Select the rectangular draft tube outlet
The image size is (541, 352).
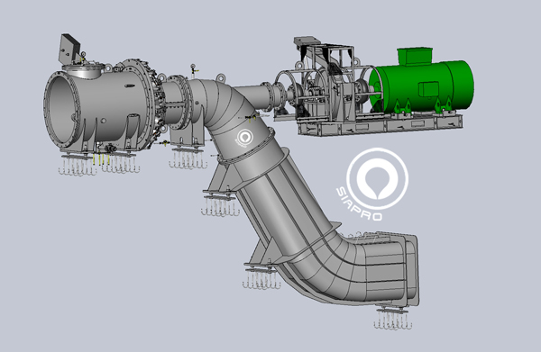393,268
